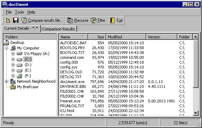The width and height of the screenshot is (202, 128).
Task: Click the floppy disk save icon
Action: point(16,20)
